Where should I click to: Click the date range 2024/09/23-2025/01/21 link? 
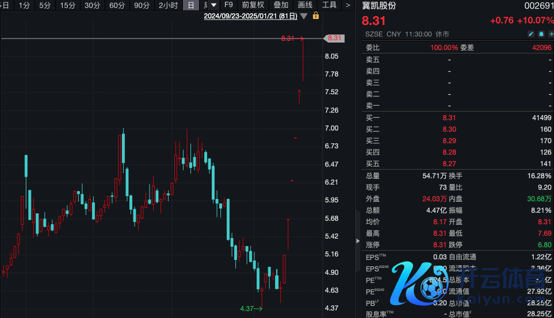(x=250, y=16)
